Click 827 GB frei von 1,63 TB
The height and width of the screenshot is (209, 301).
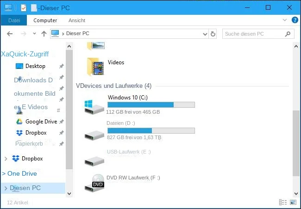click(134, 137)
